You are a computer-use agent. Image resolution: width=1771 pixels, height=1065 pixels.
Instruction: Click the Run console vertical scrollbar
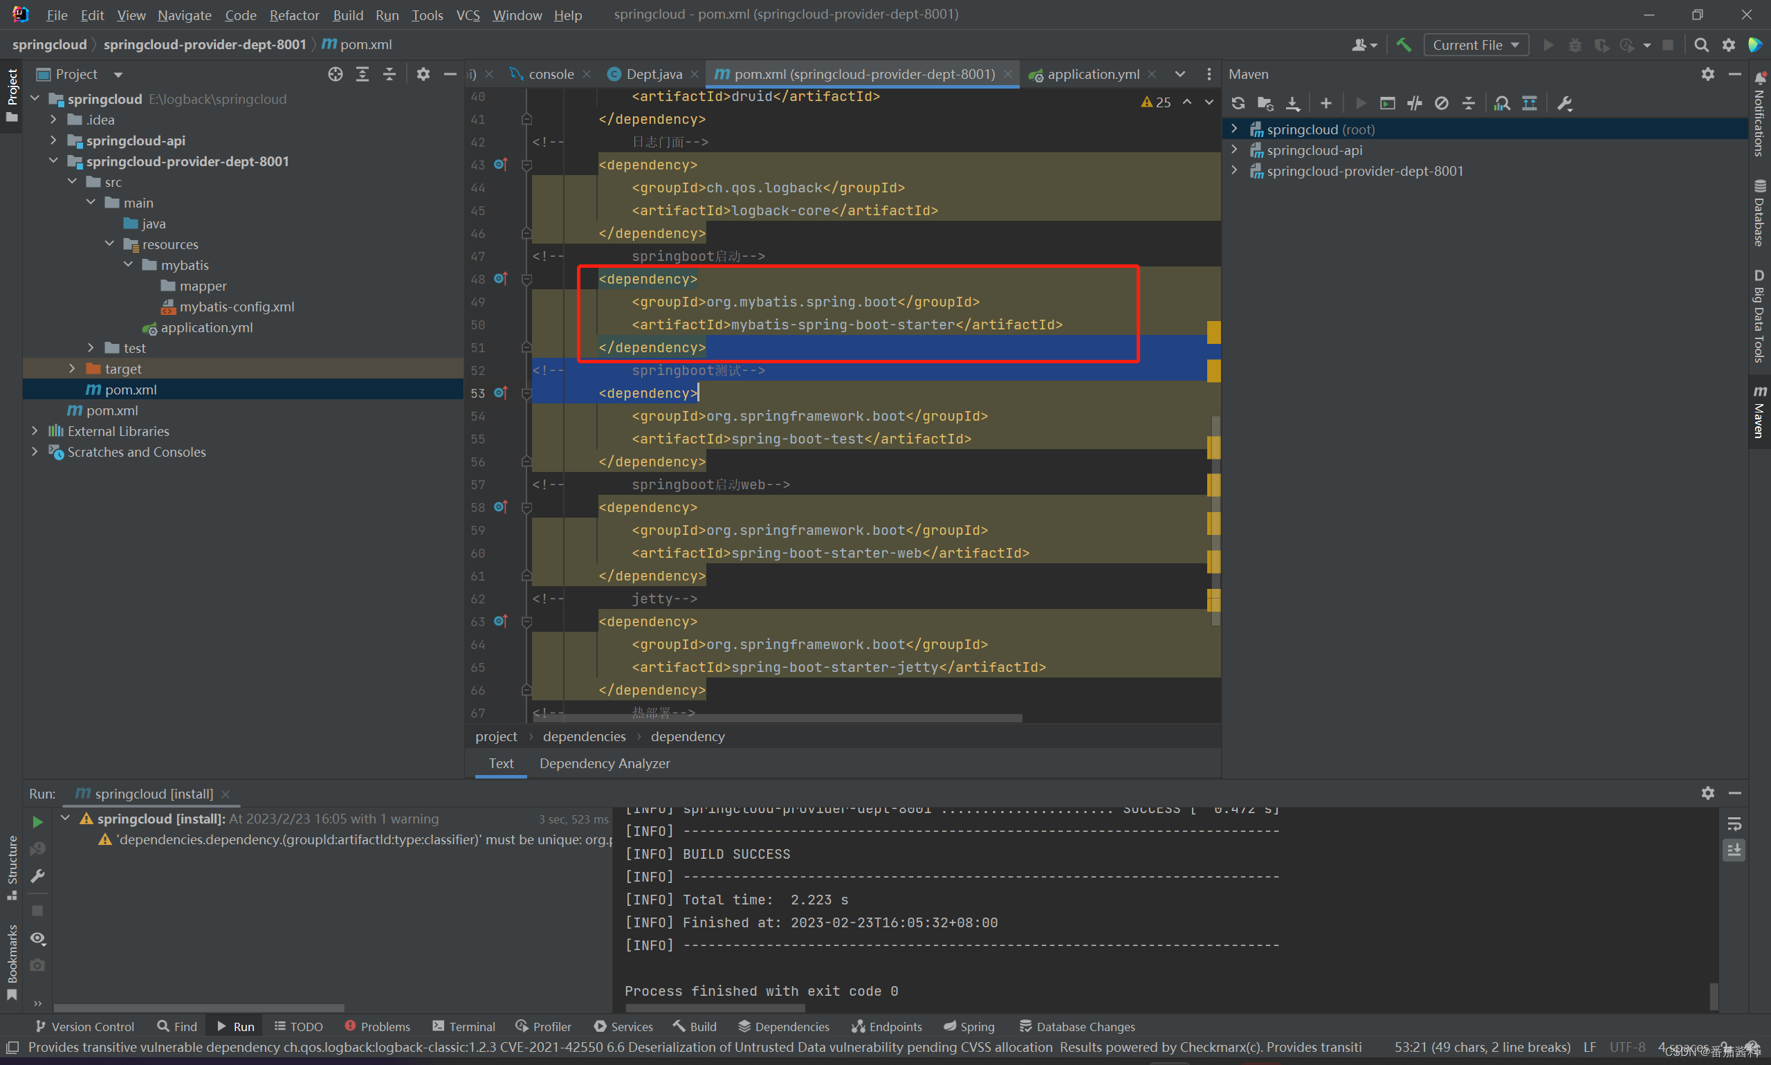(x=1714, y=996)
